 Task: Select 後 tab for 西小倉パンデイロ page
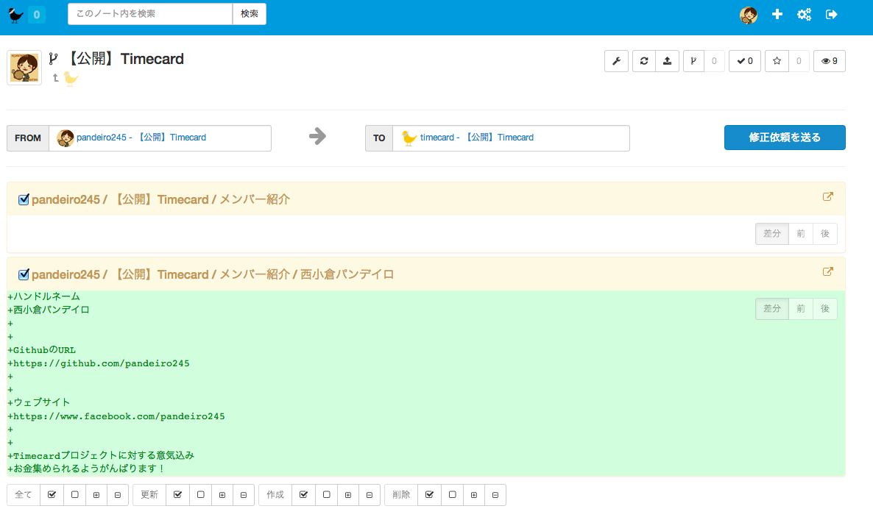tap(825, 309)
